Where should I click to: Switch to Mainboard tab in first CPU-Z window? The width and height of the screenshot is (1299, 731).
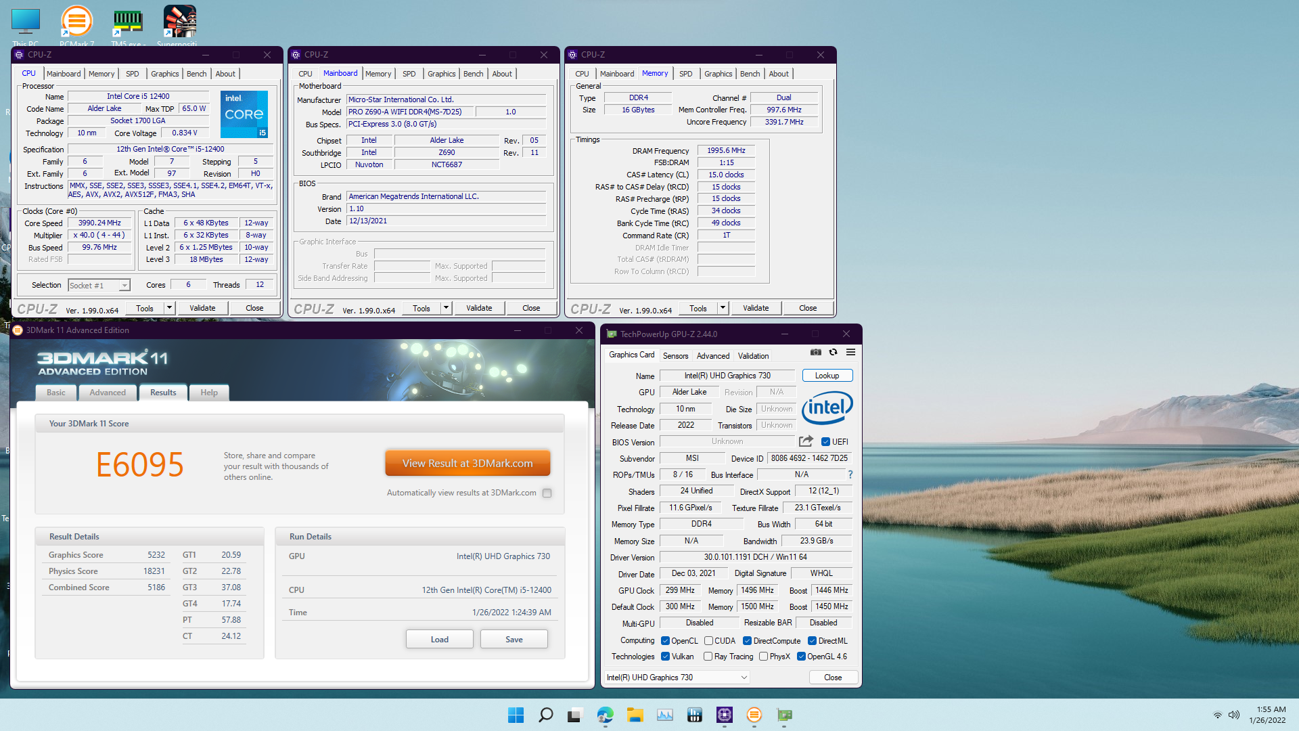64,74
